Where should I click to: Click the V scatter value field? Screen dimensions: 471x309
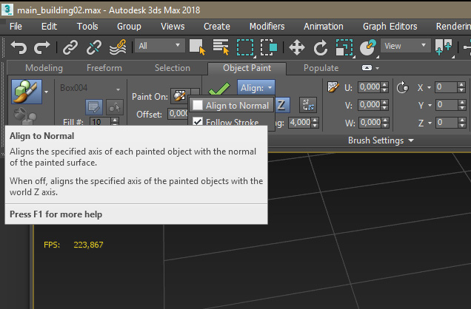click(370, 105)
